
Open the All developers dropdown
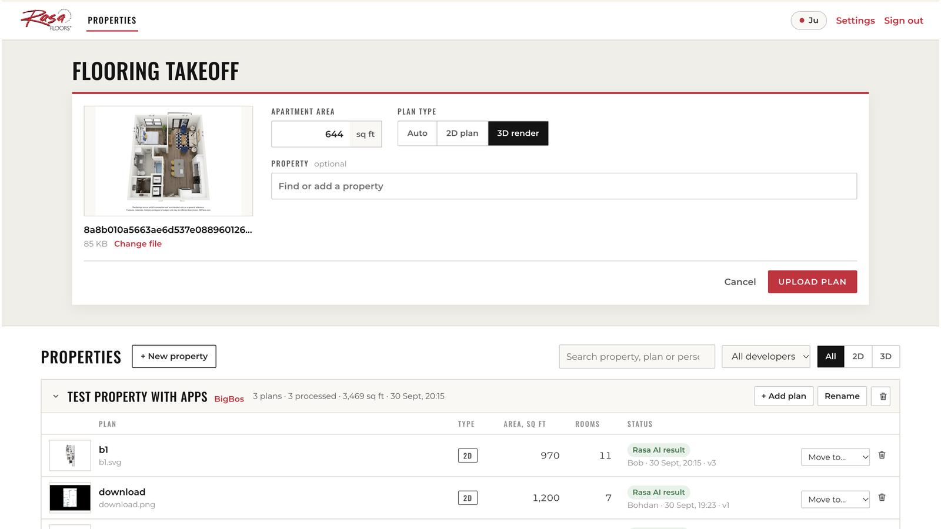[766, 356]
